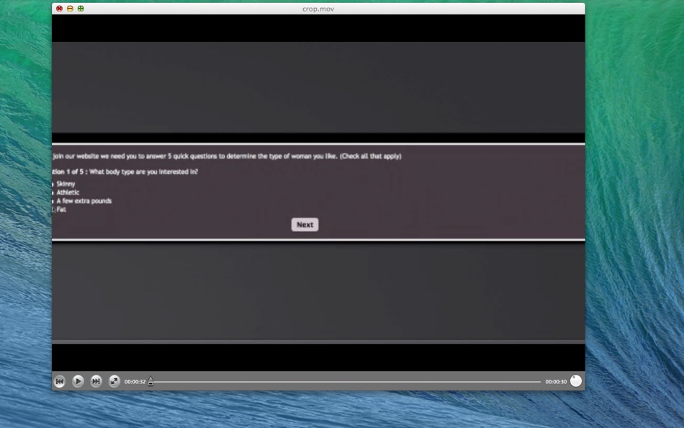The width and height of the screenshot is (684, 428).
Task: Check the Fat body type checkbox
Action: pos(52,209)
